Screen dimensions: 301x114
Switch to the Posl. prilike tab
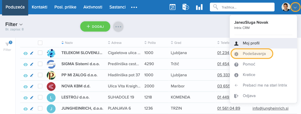click(x=65, y=7)
